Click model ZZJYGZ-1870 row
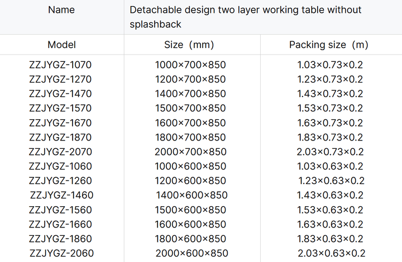The width and height of the screenshot is (402, 262). tap(60, 137)
